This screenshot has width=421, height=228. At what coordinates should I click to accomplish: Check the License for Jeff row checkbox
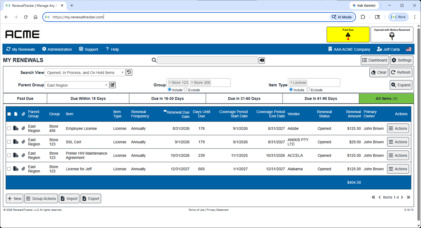pos(9,169)
